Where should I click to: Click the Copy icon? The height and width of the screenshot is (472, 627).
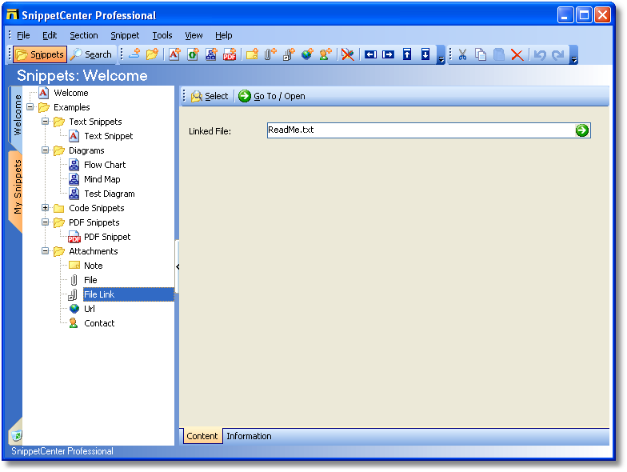(x=481, y=54)
